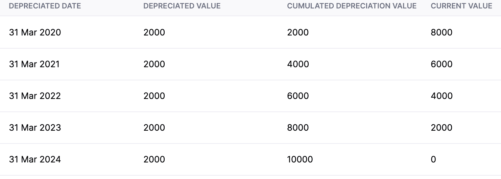The height and width of the screenshot is (179, 501).
Task: Select the Cumulated Depreciation Value column header
Action: click(352, 6)
